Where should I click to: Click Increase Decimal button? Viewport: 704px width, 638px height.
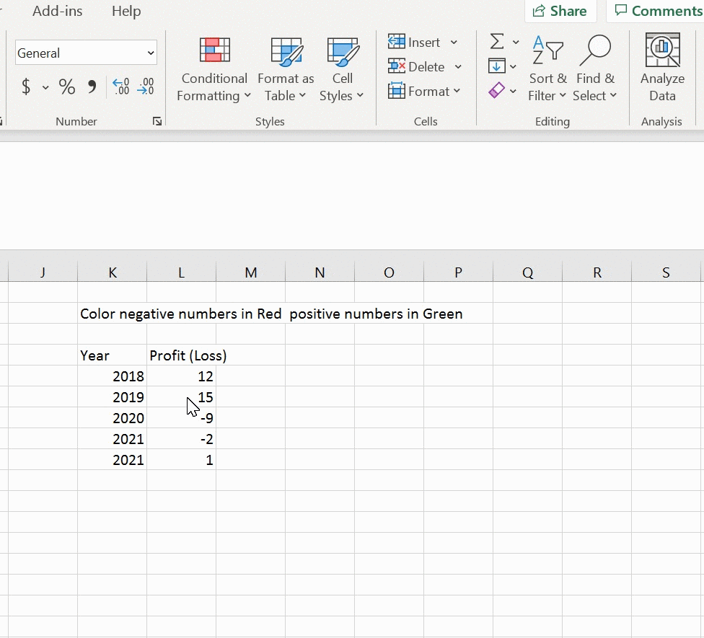120,87
